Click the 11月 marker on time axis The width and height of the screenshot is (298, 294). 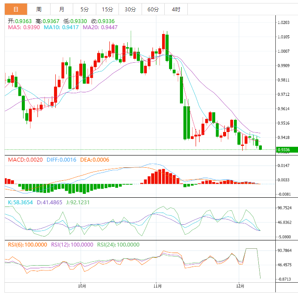(x=158, y=286)
